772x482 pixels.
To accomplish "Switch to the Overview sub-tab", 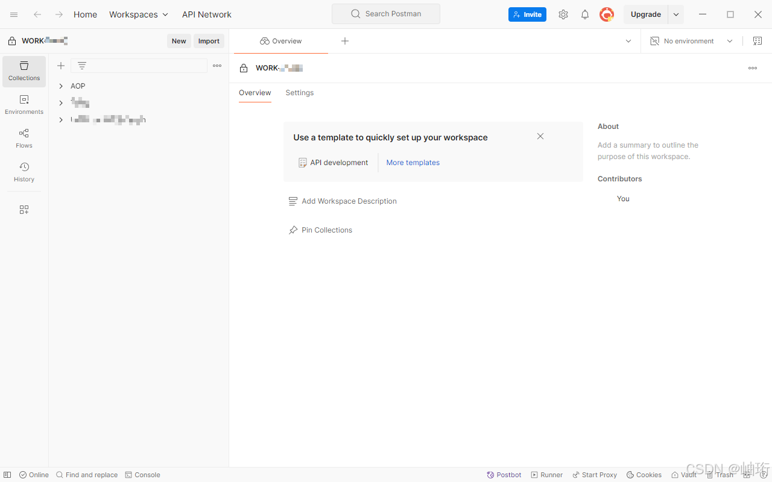I will point(255,93).
